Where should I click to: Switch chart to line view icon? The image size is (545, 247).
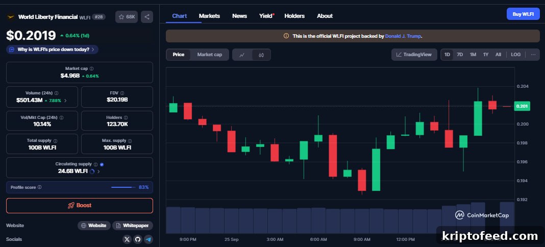(x=242, y=55)
